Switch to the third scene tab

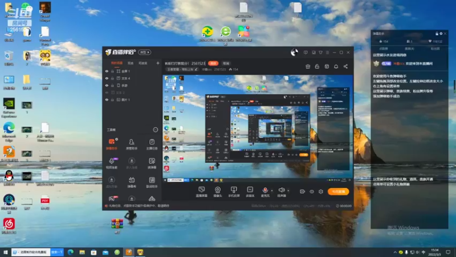[143, 63]
